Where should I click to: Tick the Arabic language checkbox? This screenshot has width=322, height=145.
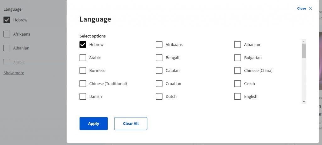click(x=83, y=57)
